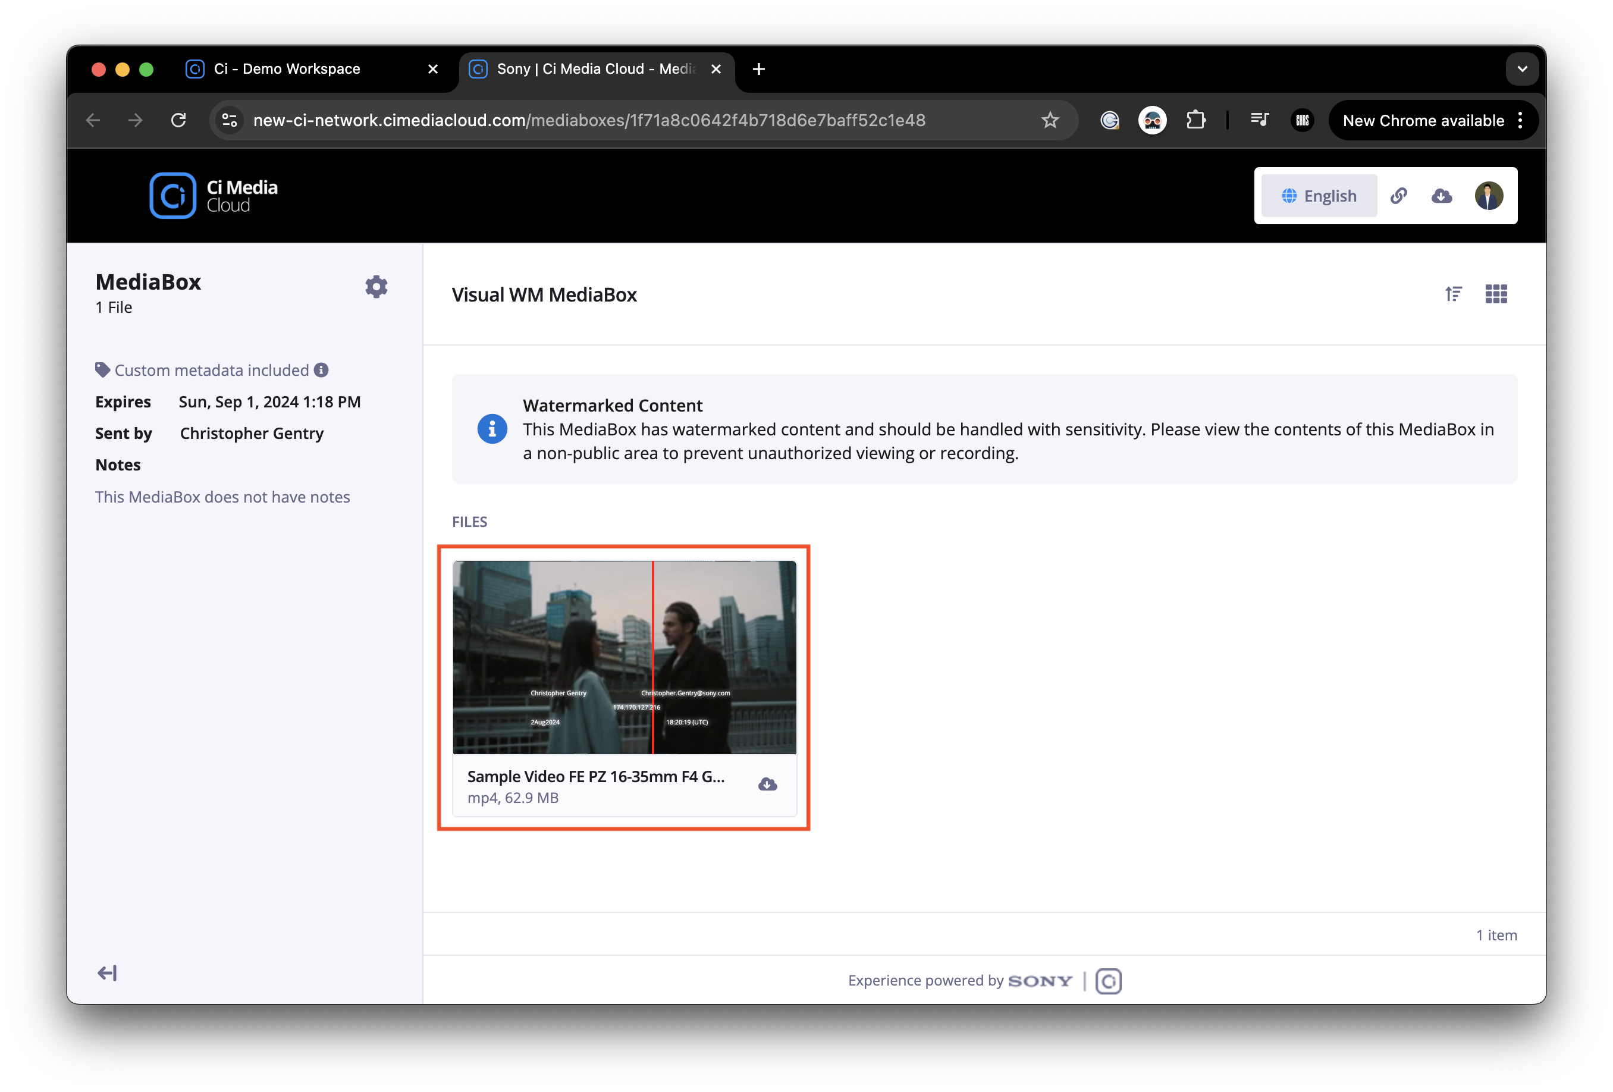Show custom metadata info tooltip icon
Viewport: 1613px width, 1092px height.
tap(321, 370)
